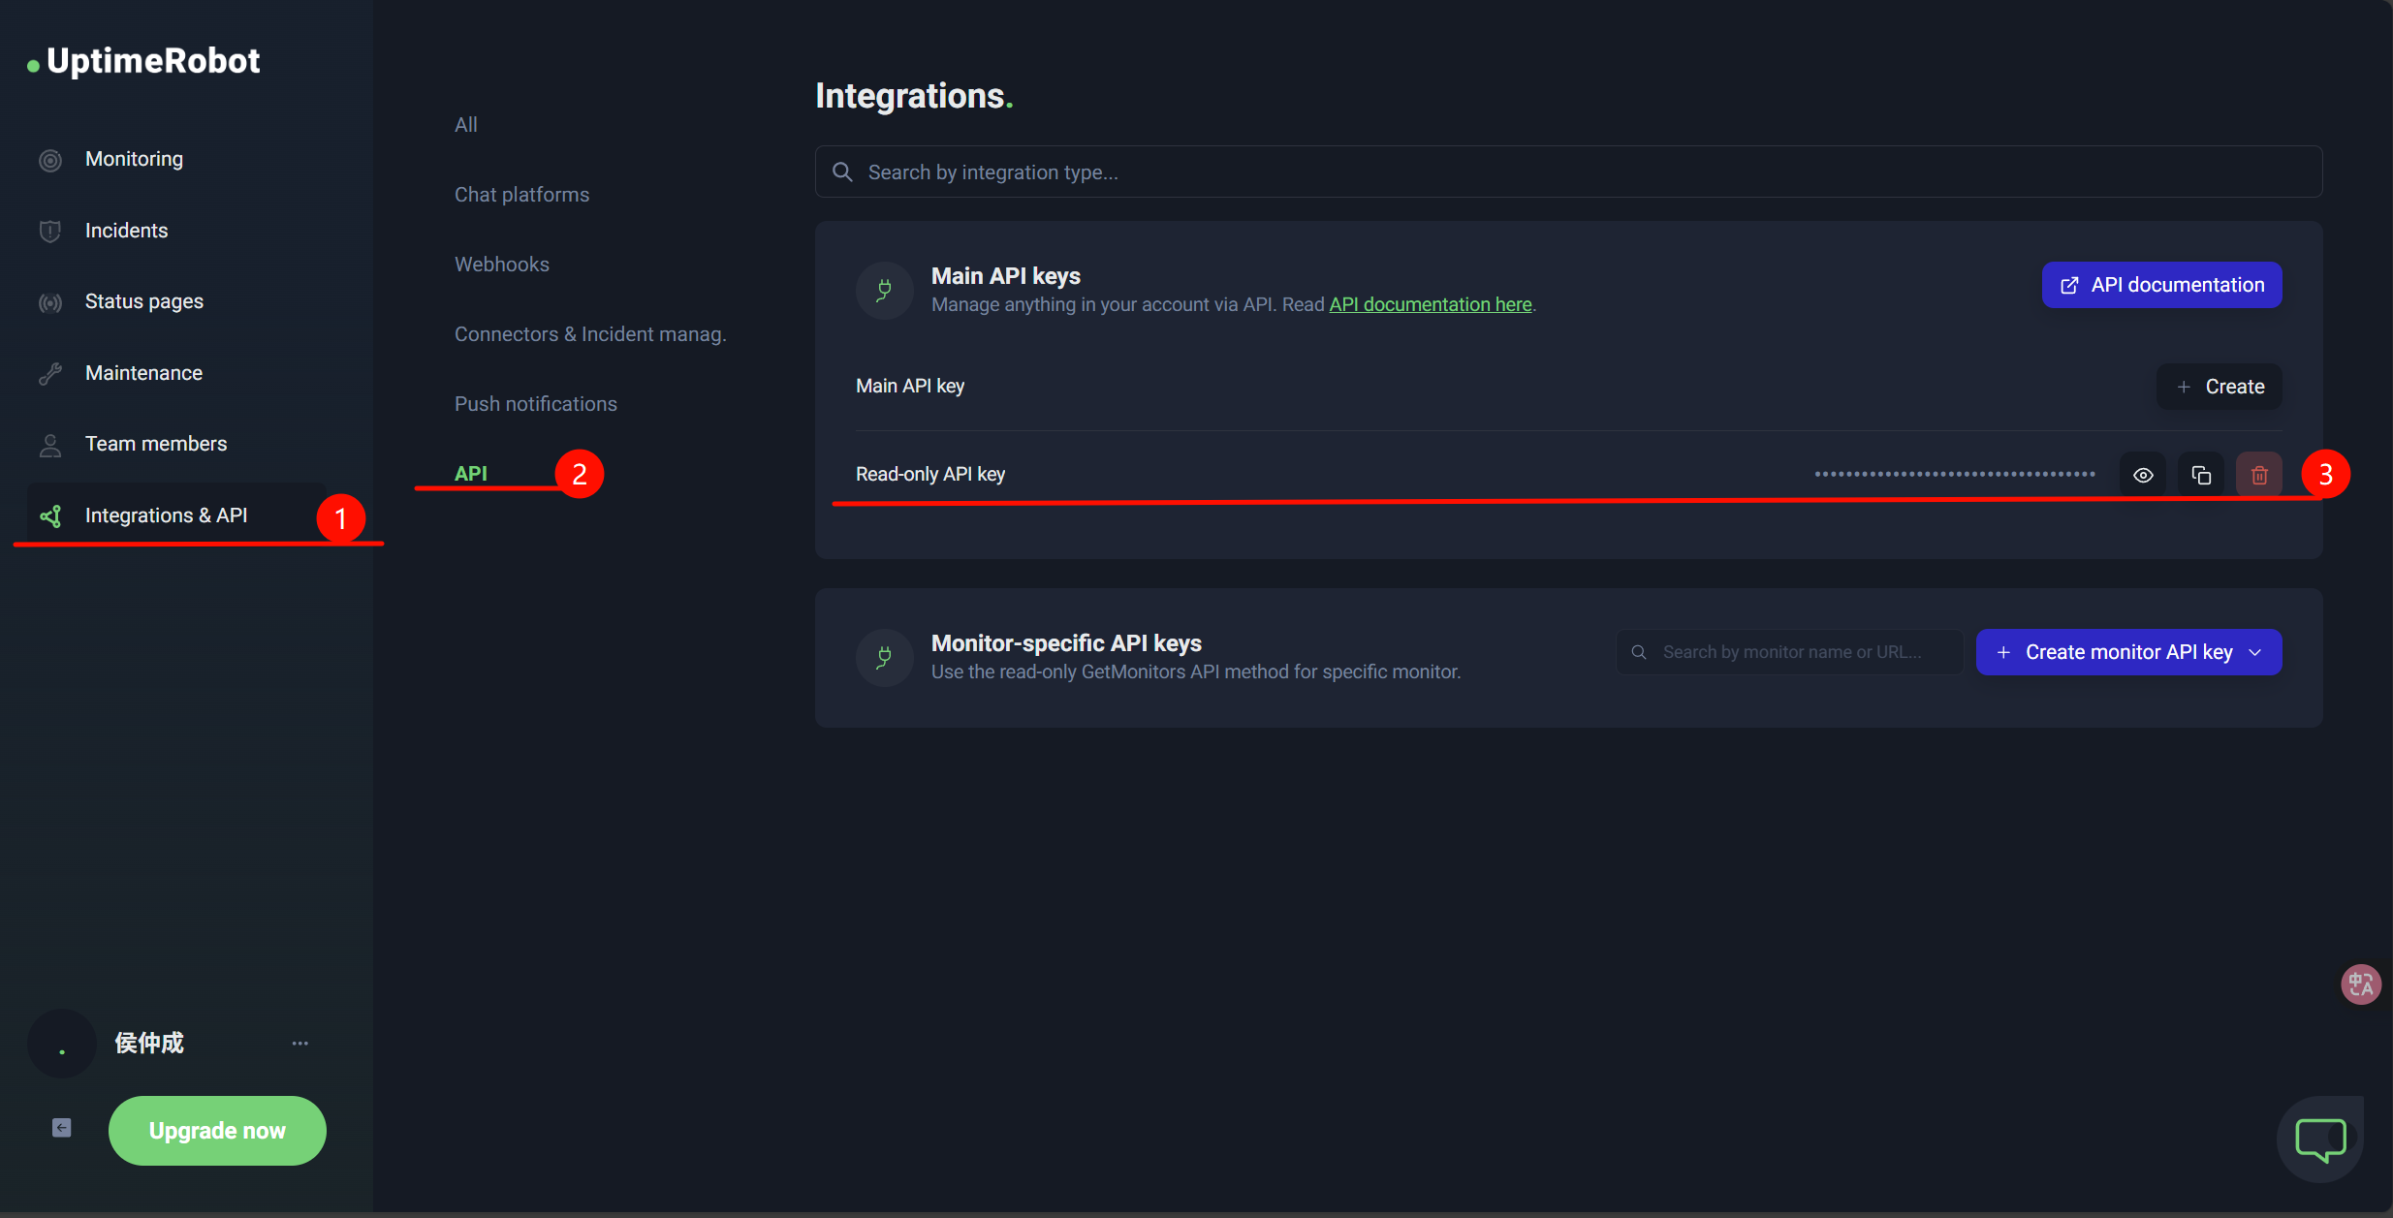Image resolution: width=2393 pixels, height=1218 pixels.
Task: Go to Incidents page
Action: (x=126, y=231)
